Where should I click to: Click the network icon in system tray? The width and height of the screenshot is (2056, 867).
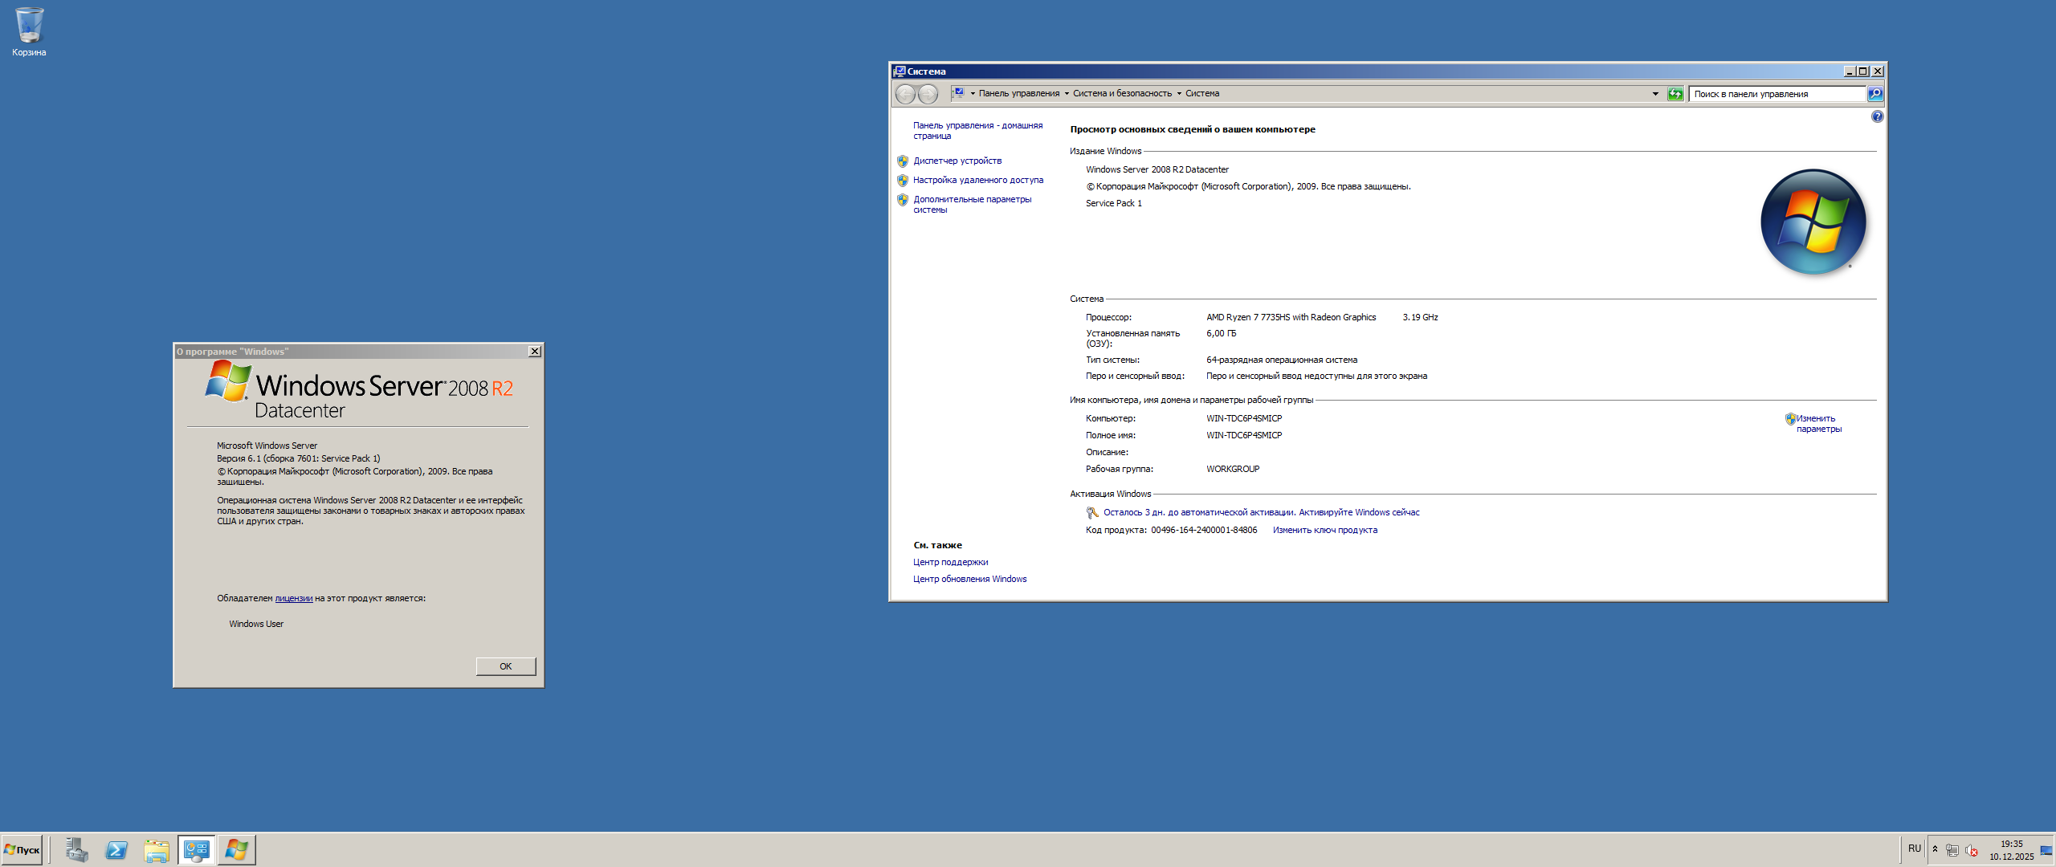click(x=1952, y=850)
